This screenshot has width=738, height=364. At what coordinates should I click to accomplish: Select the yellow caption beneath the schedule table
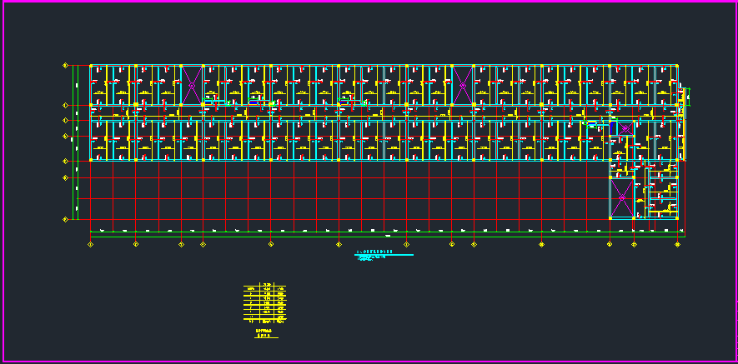coord(264,333)
